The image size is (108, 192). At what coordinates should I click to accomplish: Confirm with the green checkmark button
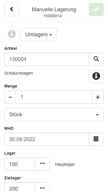tap(96, 9)
